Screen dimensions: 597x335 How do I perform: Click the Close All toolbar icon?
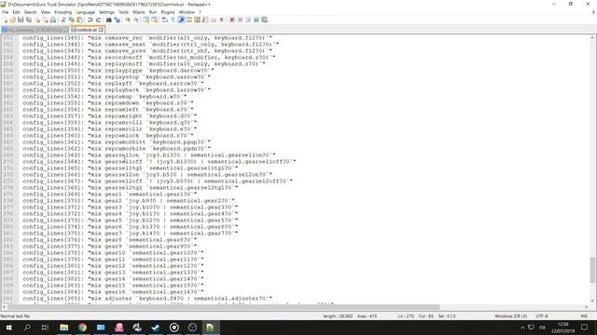(45, 20)
